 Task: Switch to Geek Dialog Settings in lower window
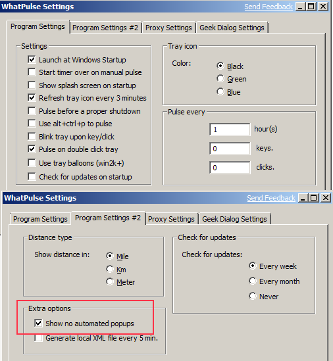click(234, 219)
